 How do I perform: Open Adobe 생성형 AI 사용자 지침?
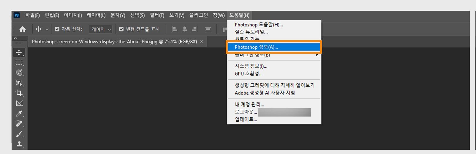point(274,93)
